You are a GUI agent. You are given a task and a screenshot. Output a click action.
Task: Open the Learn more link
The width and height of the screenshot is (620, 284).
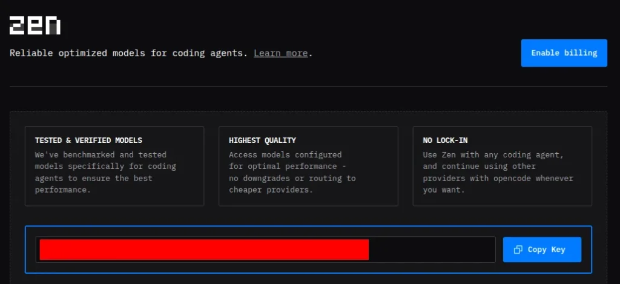pos(281,53)
